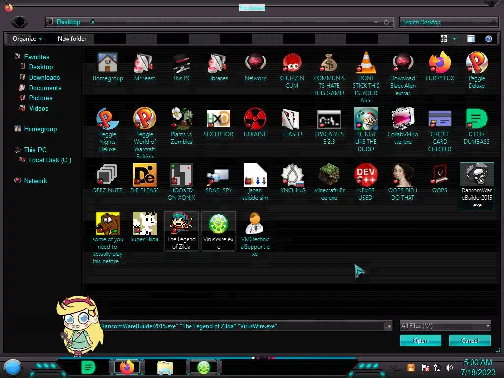Select the DIE PLEASE icon

point(144,179)
